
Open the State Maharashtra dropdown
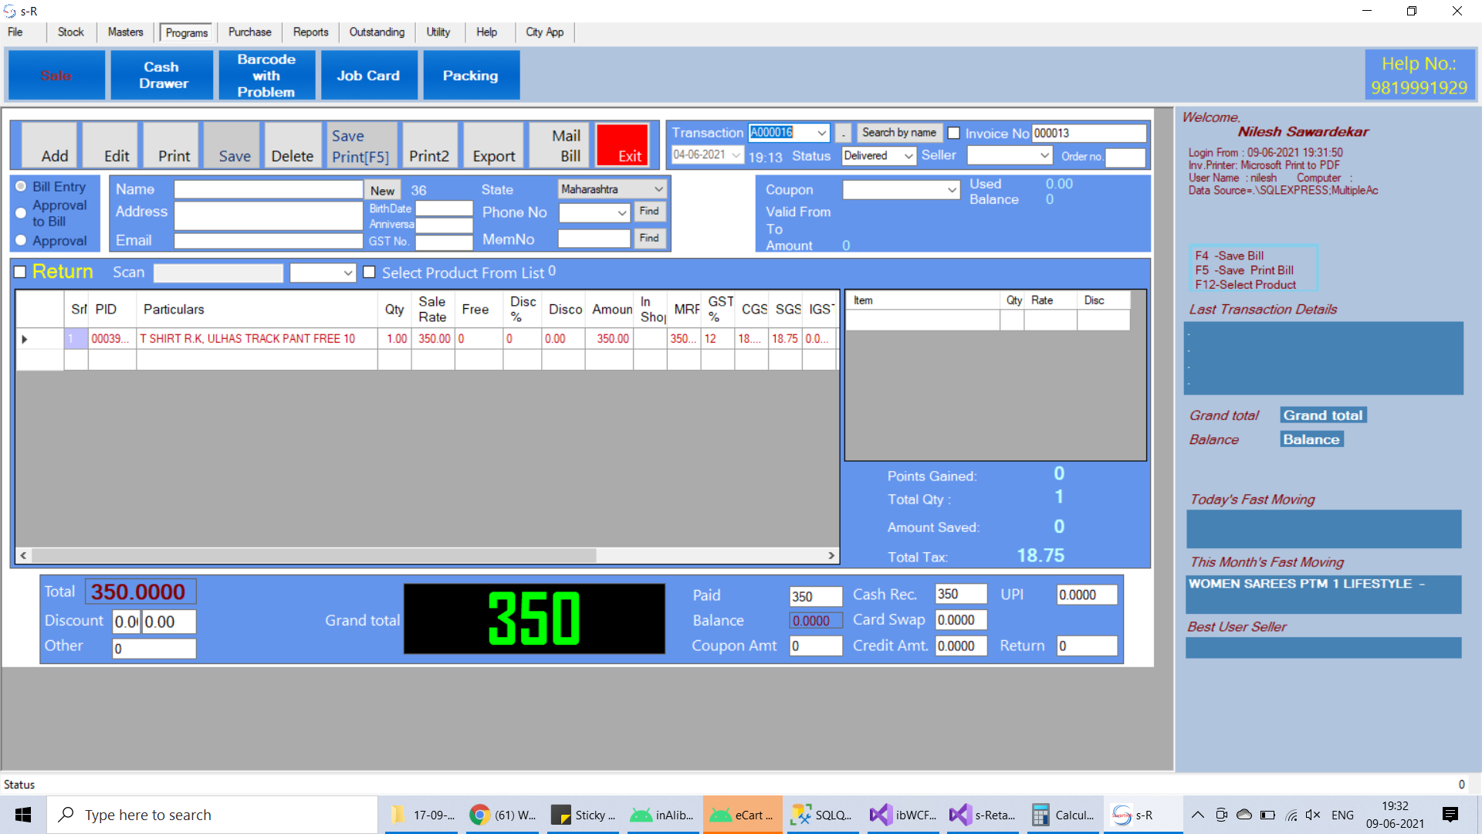(658, 189)
